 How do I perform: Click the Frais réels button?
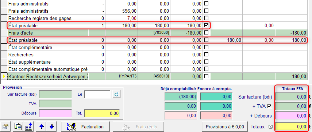click(139, 127)
